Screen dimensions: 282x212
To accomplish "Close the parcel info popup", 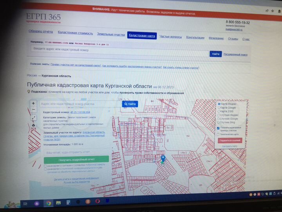I will tap(109, 111).
